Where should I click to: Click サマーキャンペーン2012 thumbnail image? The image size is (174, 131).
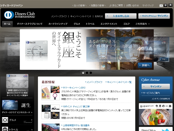pyautogui.click(x=50, y=93)
